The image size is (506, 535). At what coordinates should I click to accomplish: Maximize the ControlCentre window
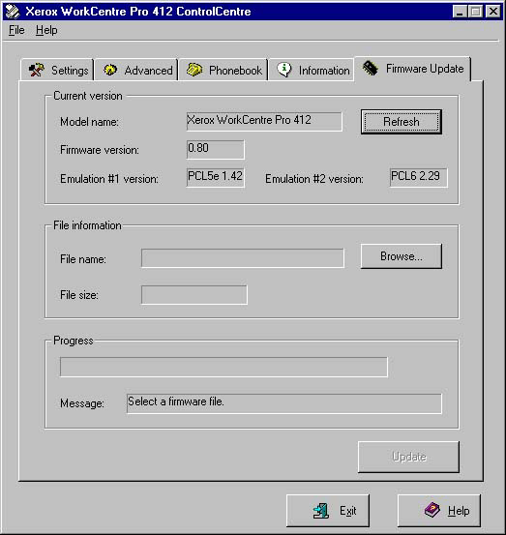(475, 12)
